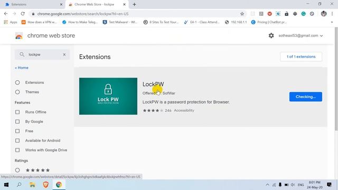Check the Runs Offline feature box
This screenshot has height=190, width=338.
pos(17,112)
